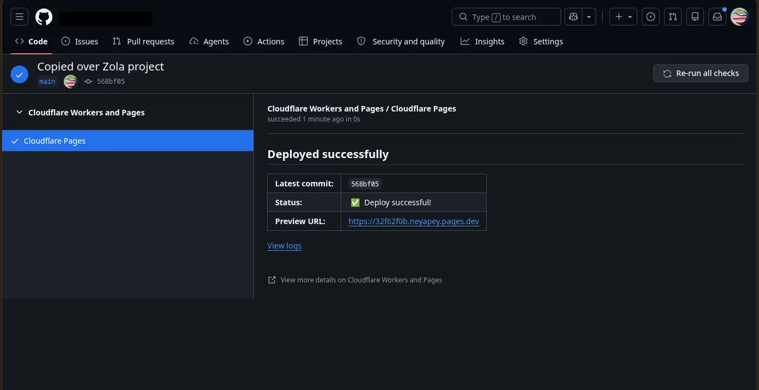The image size is (759, 390).
Task: Go to GitHub home via Octocat logo
Action: point(44,17)
